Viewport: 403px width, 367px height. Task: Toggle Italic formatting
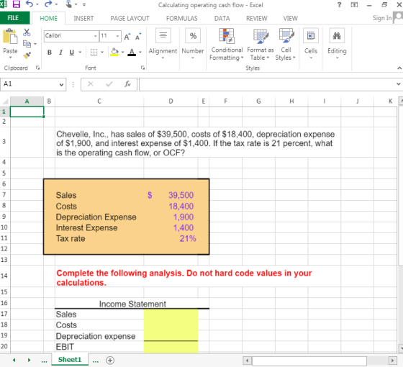[60, 53]
